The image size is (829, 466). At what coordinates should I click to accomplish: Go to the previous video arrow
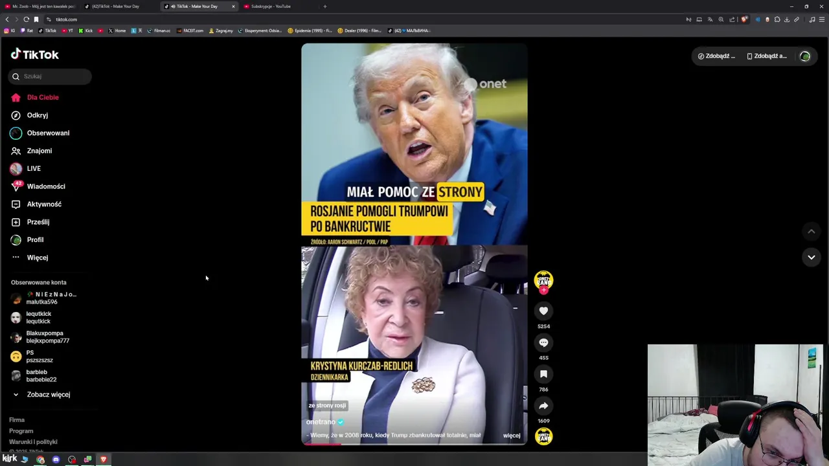(811, 231)
